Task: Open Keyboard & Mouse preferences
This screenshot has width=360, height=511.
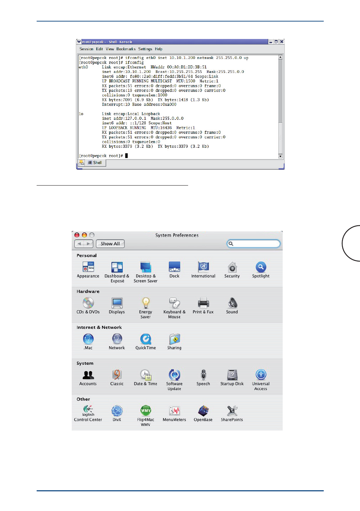Action: [x=175, y=308]
